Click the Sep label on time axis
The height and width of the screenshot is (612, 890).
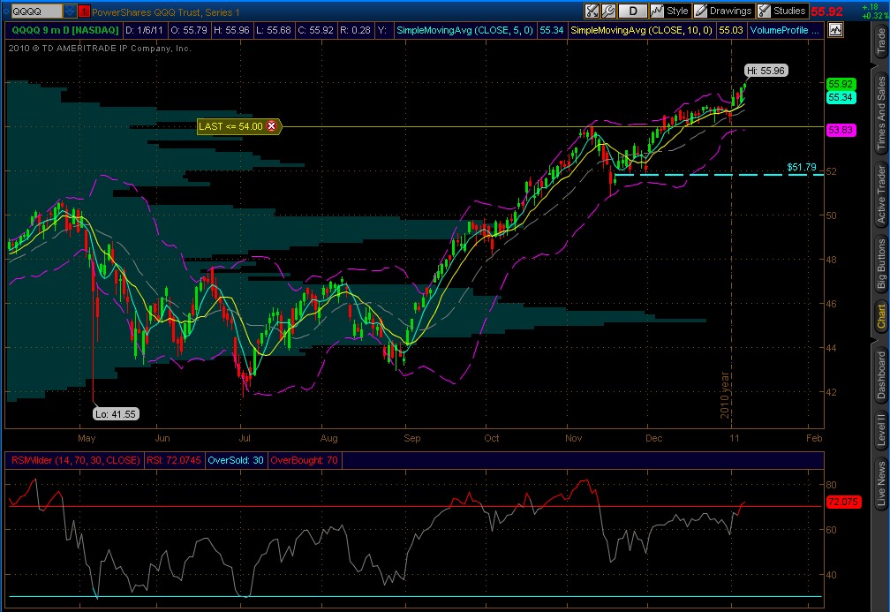pyautogui.click(x=412, y=438)
